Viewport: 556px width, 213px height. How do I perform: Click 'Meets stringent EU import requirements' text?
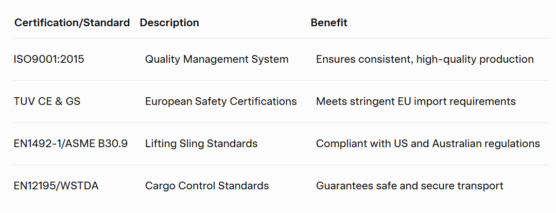(x=415, y=101)
